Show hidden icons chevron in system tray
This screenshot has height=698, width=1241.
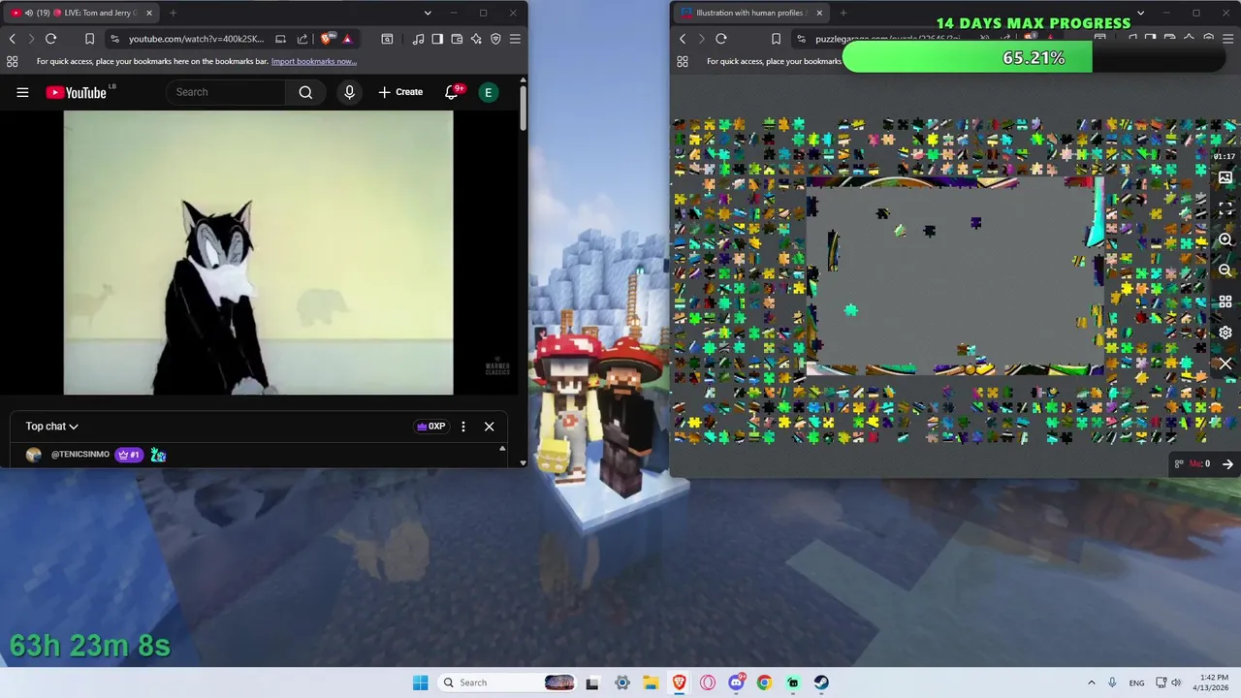point(1092,682)
